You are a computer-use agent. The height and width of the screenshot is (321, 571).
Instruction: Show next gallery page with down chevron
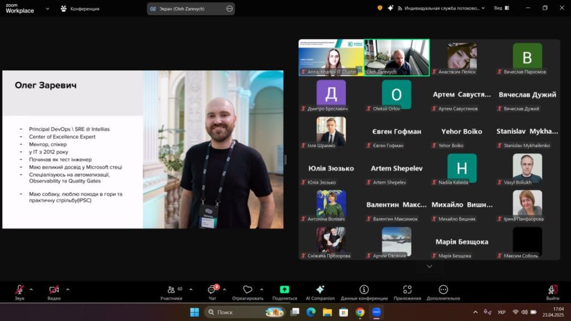[429, 266]
